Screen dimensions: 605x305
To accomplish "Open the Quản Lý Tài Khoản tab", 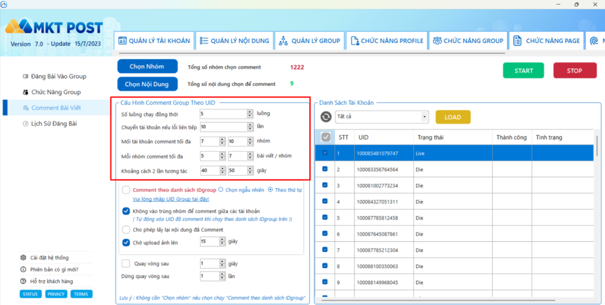I will coord(154,40).
